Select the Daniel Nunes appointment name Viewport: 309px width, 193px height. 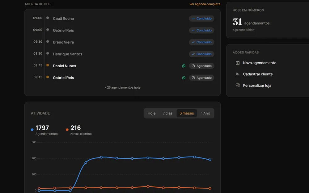(x=65, y=66)
